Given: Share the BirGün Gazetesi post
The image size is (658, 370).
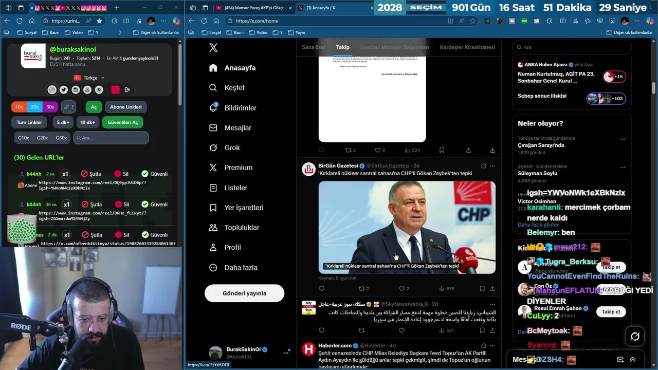Looking at the screenshot, I should coord(492,289).
